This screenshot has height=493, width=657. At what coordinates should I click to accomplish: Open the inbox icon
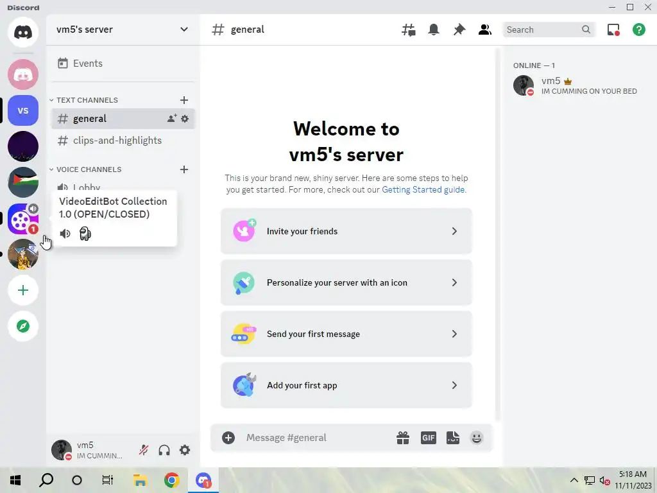click(613, 30)
